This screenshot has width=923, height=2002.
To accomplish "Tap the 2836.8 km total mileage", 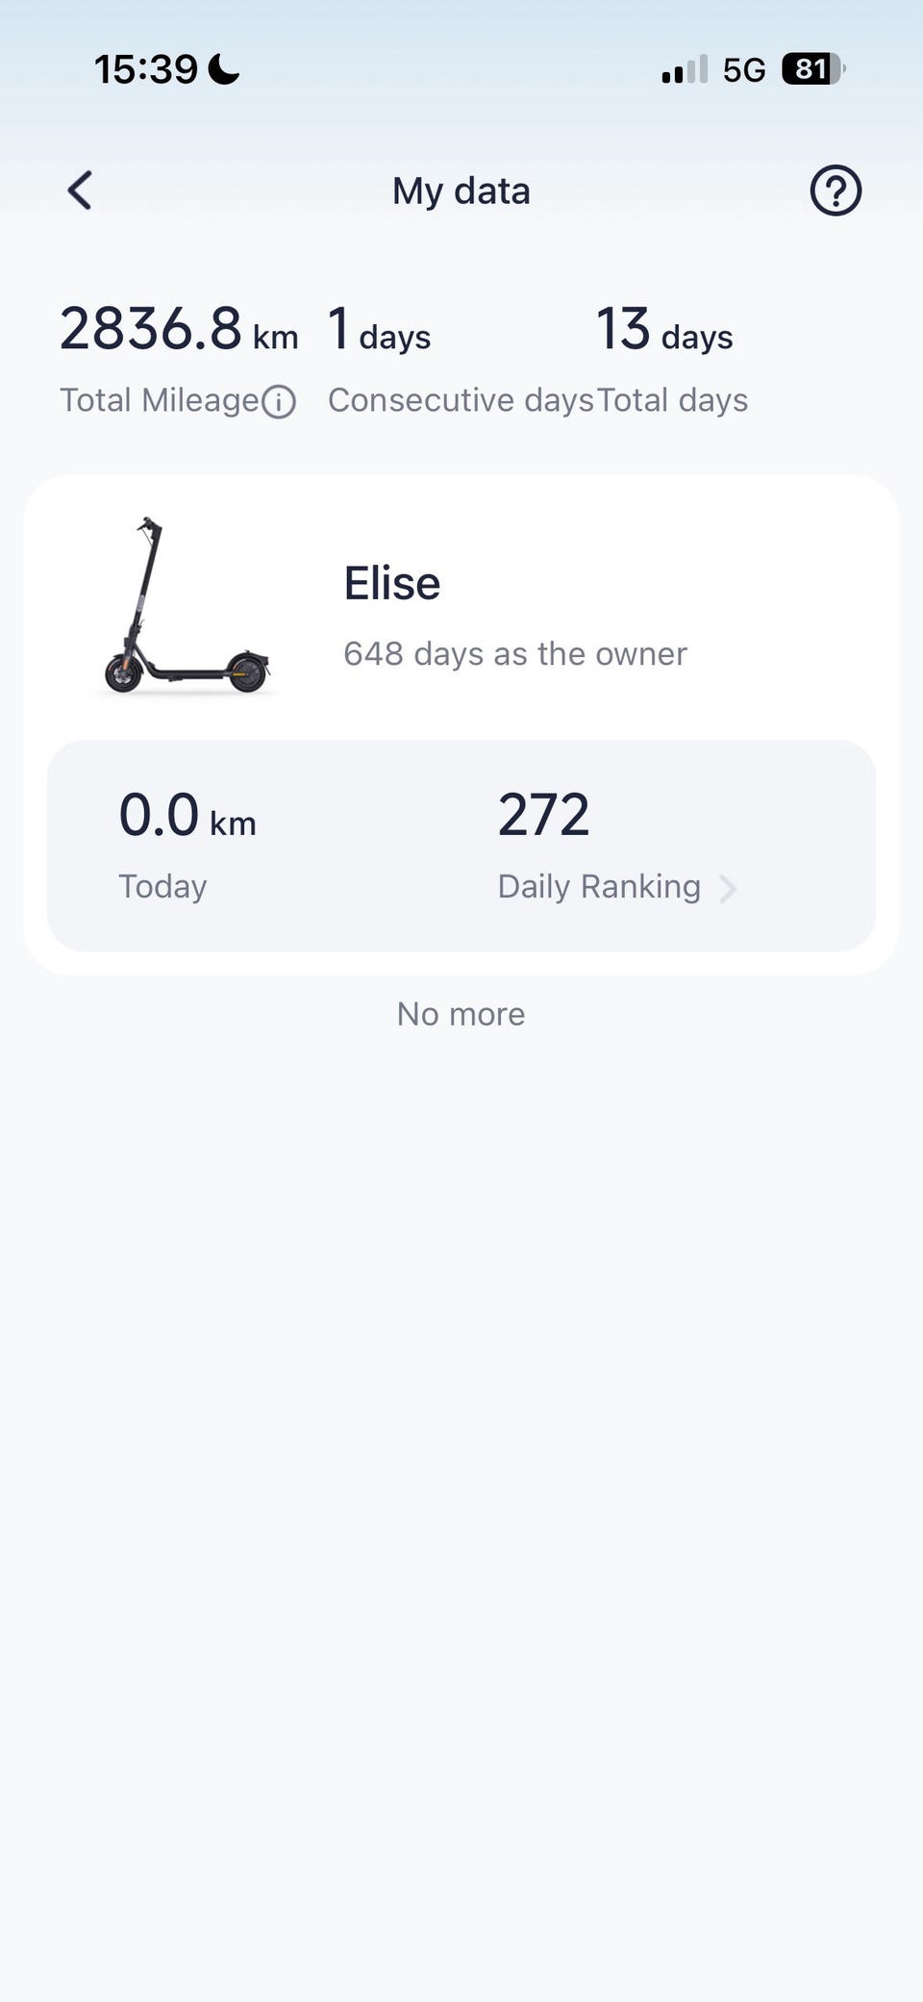I will click(x=179, y=330).
